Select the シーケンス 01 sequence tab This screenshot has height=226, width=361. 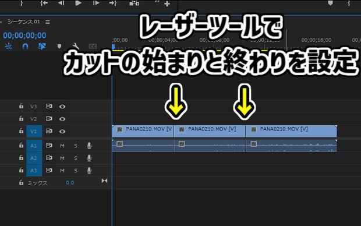[24, 22]
